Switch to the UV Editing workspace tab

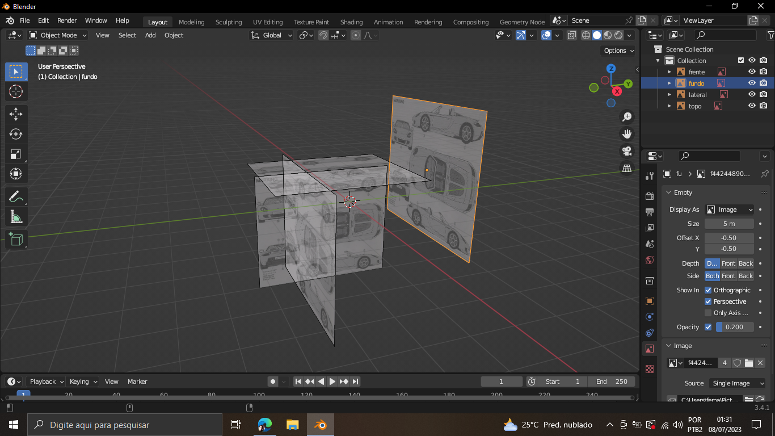click(268, 22)
